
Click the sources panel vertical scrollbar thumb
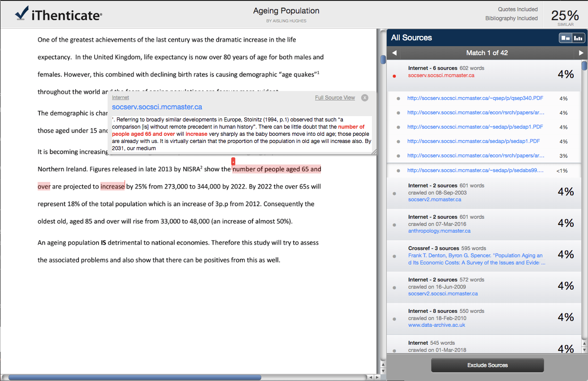584,65
